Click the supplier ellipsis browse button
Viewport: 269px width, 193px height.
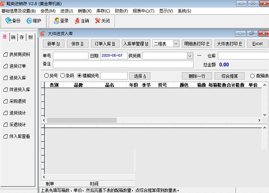click(x=199, y=55)
